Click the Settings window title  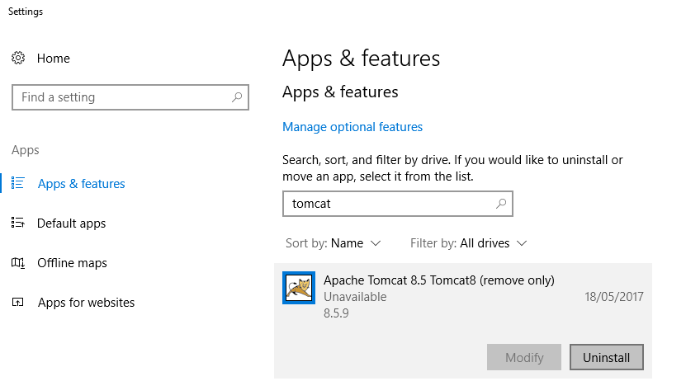(26, 12)
